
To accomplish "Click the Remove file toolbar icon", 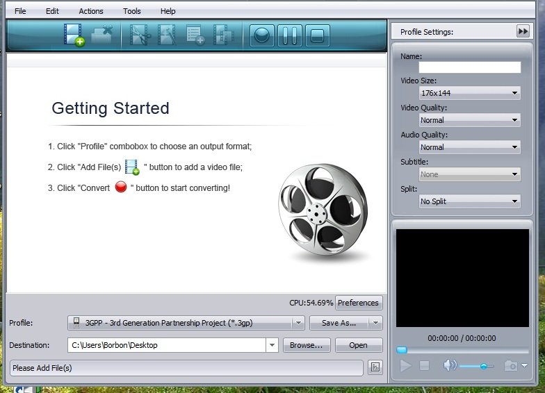I will click(101, 35).
